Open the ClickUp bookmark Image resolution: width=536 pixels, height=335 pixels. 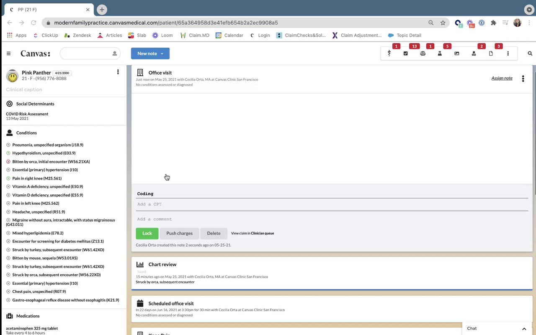coord(45,35)
